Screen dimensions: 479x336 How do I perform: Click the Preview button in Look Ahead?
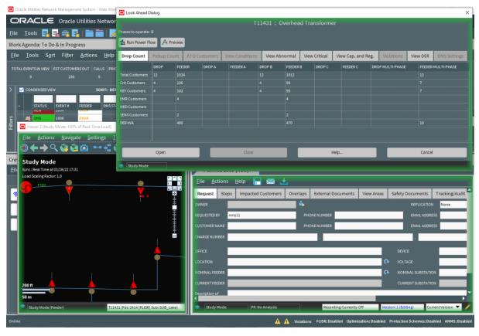click(173, 42)
